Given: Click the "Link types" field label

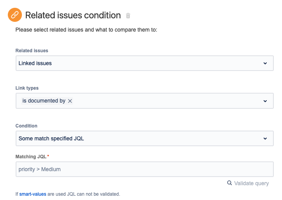Looking at the screenshot, I should click(27, 88).
